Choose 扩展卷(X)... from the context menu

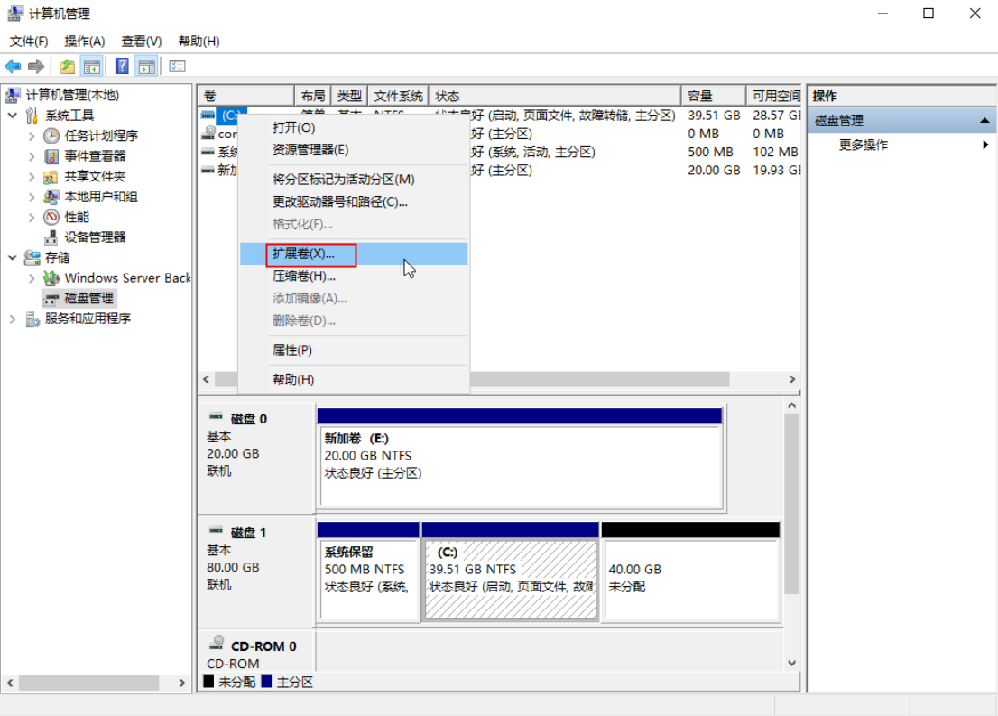click(x=303, y=255)
